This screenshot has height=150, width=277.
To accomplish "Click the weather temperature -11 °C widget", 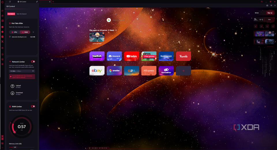I will tap(259, 20).
